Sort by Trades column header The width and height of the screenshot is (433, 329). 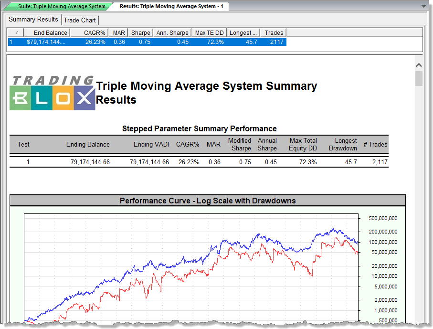point(274,32)
